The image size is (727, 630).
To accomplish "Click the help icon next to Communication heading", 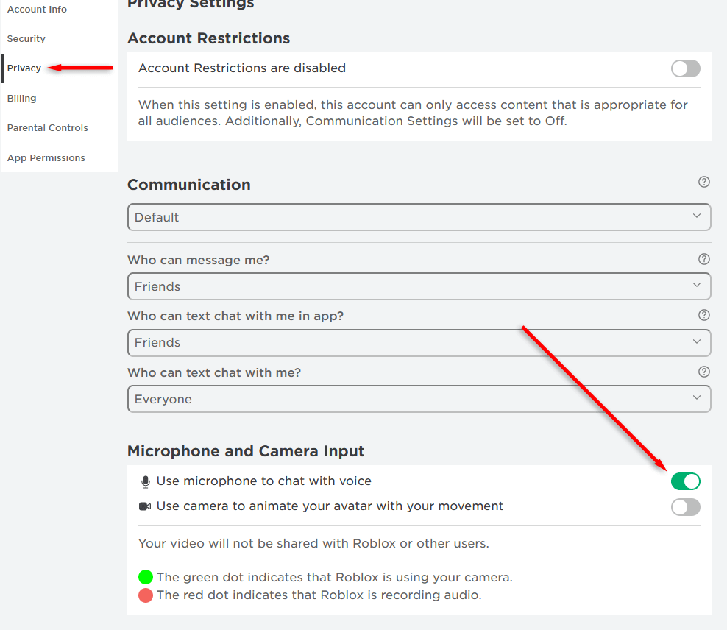I will (704, 182).
